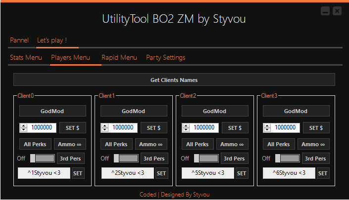Enable Ammo ∞ for Client0
This screenshot has width=349, height=200.
70,144
